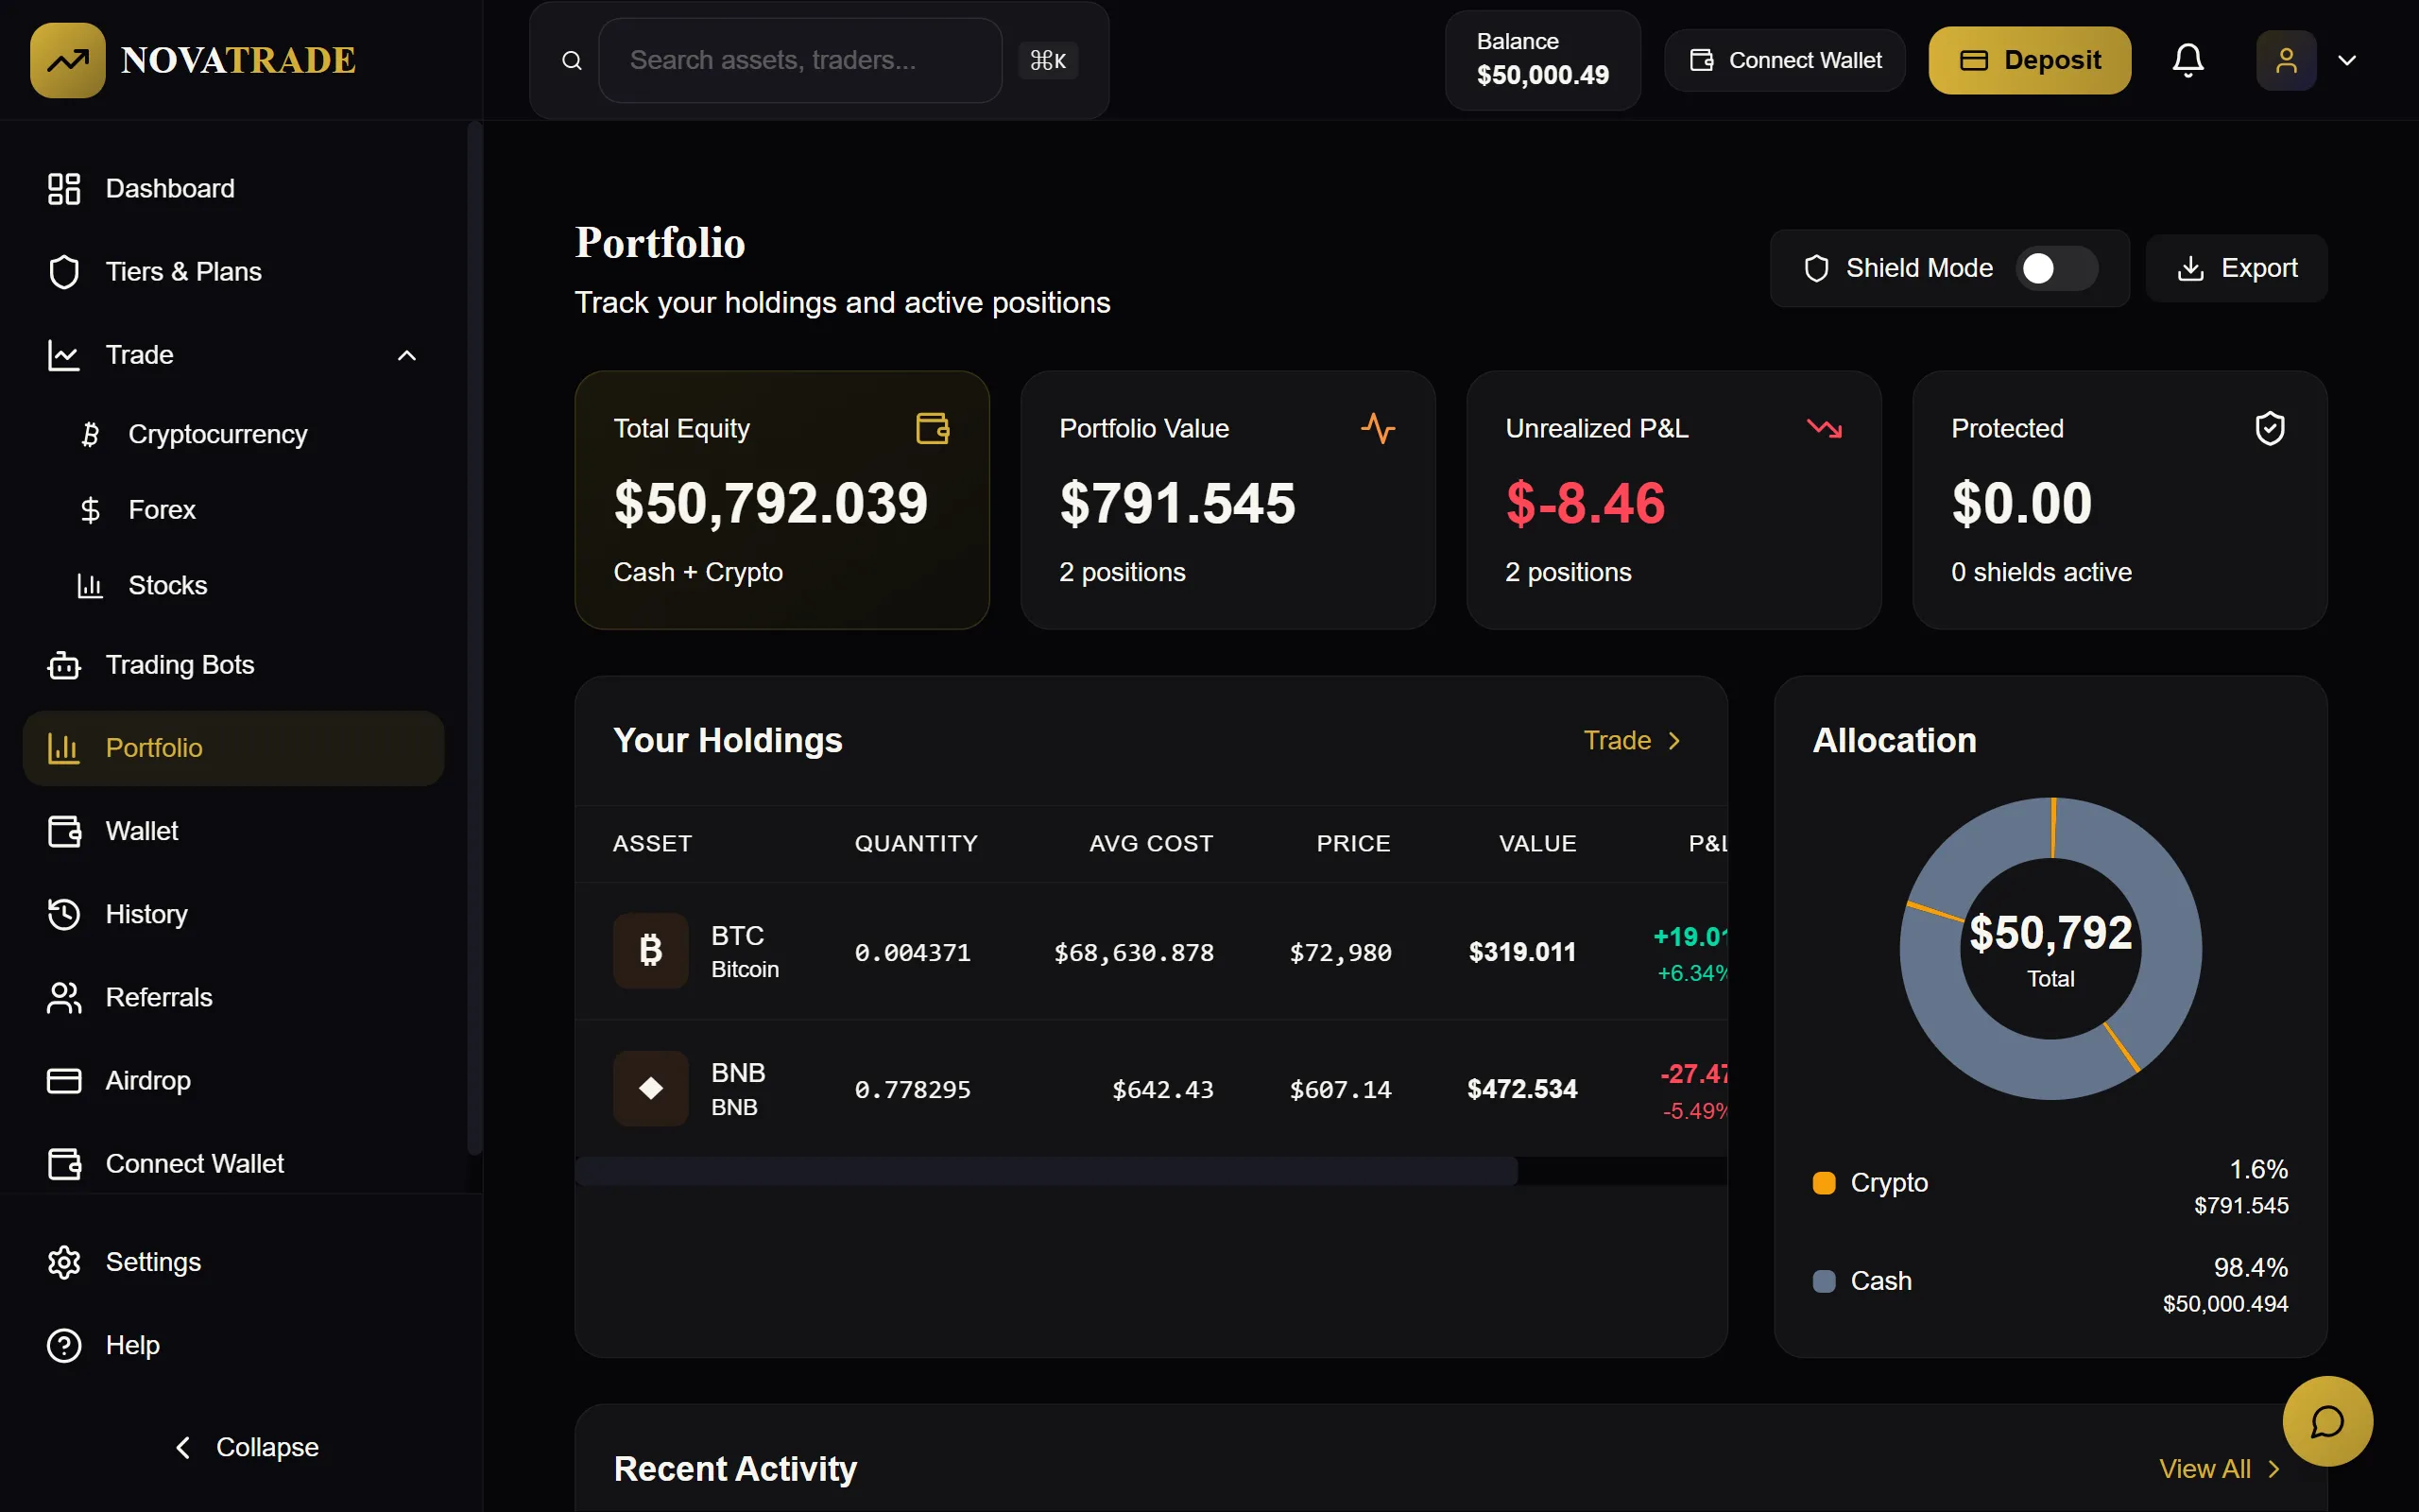Click the holdings table horizontal scrollbar
Image resolution: width=2419 pixels, height=1512 pixels.
(x=1046, y=1171)
